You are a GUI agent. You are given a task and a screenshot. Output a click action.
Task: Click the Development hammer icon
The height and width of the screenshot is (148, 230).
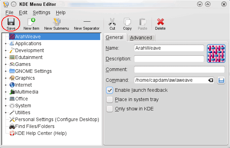coord(12,50)
